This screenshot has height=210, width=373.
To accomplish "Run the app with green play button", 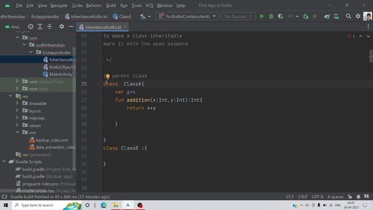I will coord(262,16).
